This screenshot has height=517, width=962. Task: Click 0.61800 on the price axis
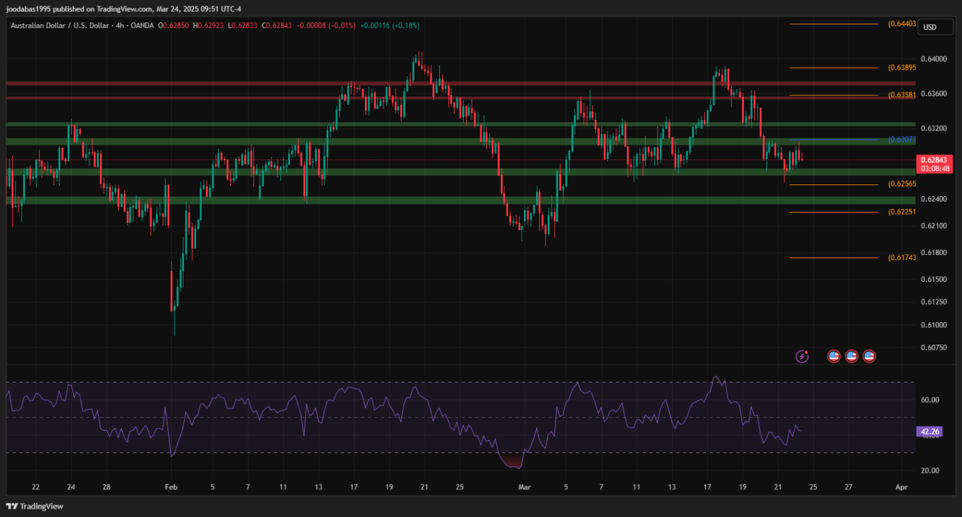pos(933,252)
